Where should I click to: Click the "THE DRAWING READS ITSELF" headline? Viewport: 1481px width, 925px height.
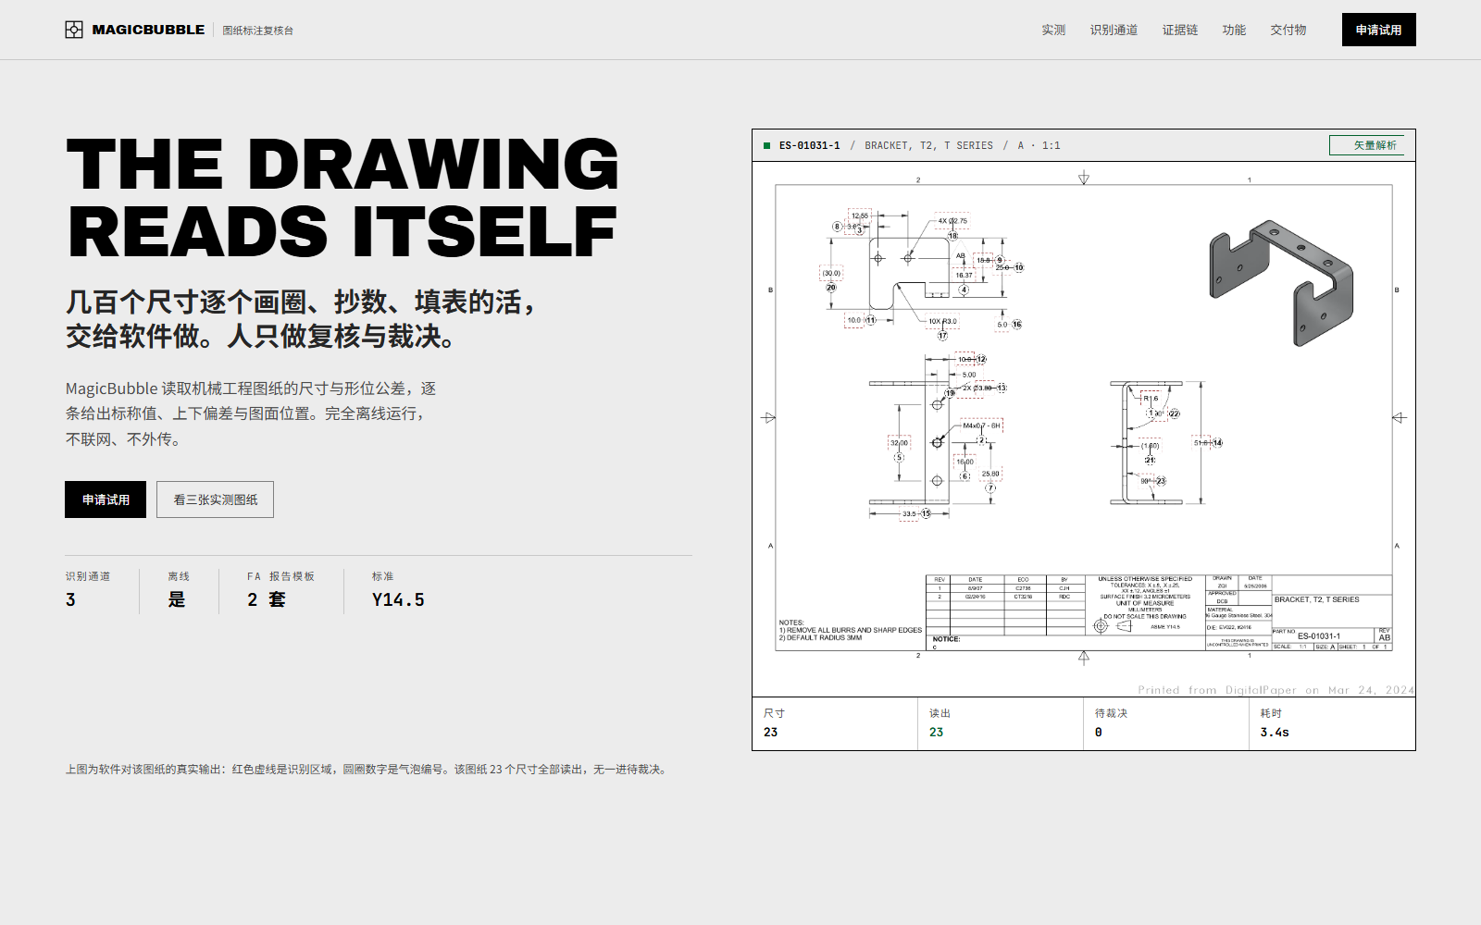click(x=342, y=198)
